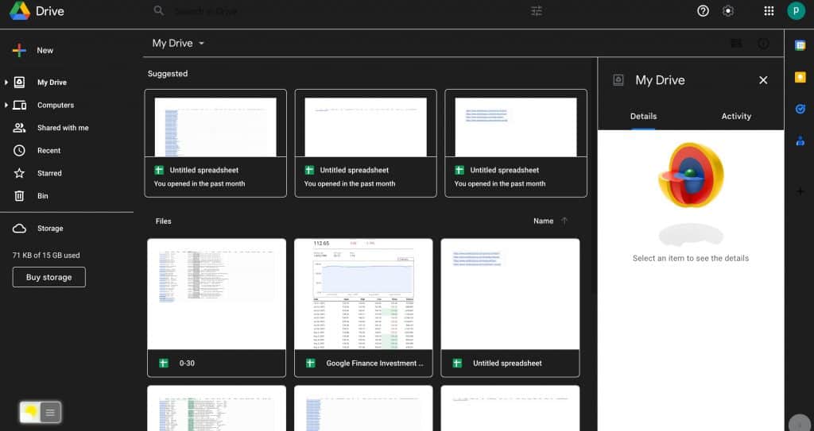Click the Name sort label
This screenshot has width=814, height=431.
pos(543,221)
